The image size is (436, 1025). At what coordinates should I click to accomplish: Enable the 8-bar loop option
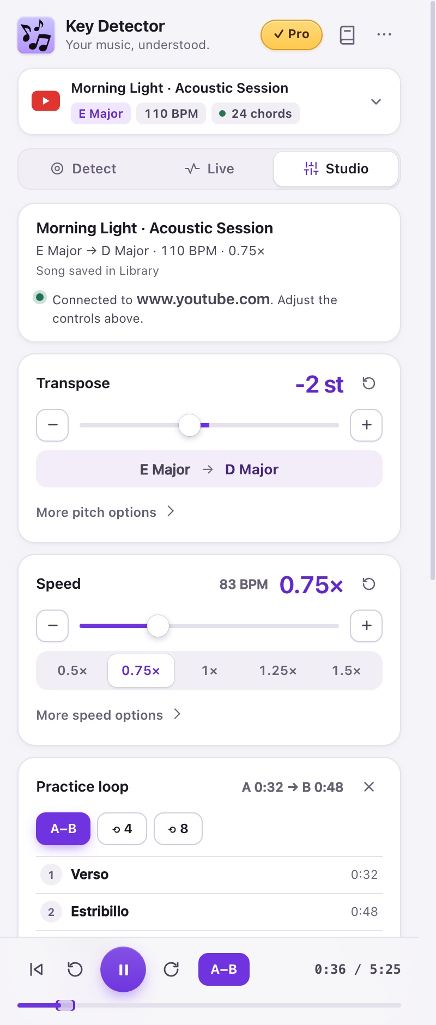tap(178, 829)
